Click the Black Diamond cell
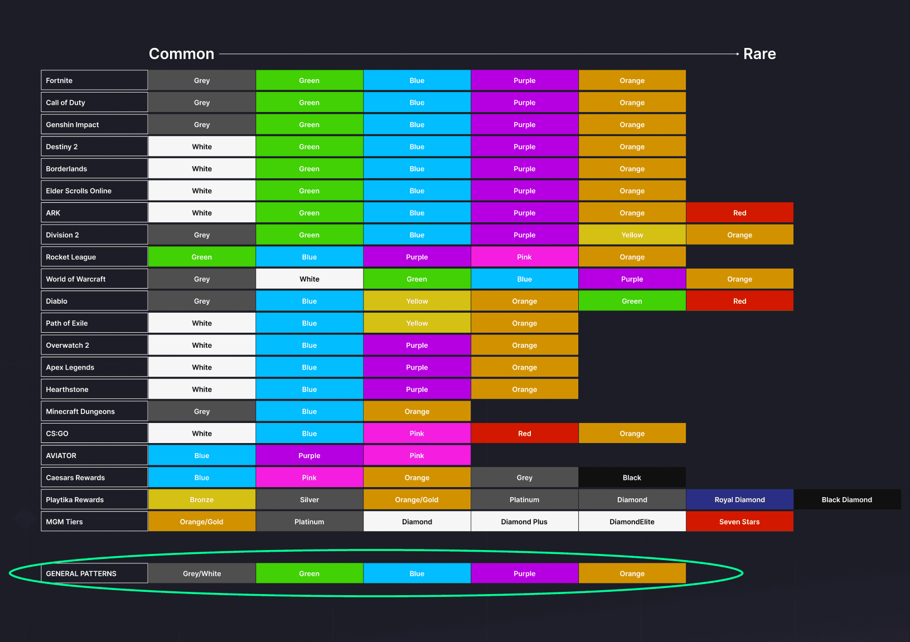Viewport: 910px width, 642px height. click(x=847, y=500)
